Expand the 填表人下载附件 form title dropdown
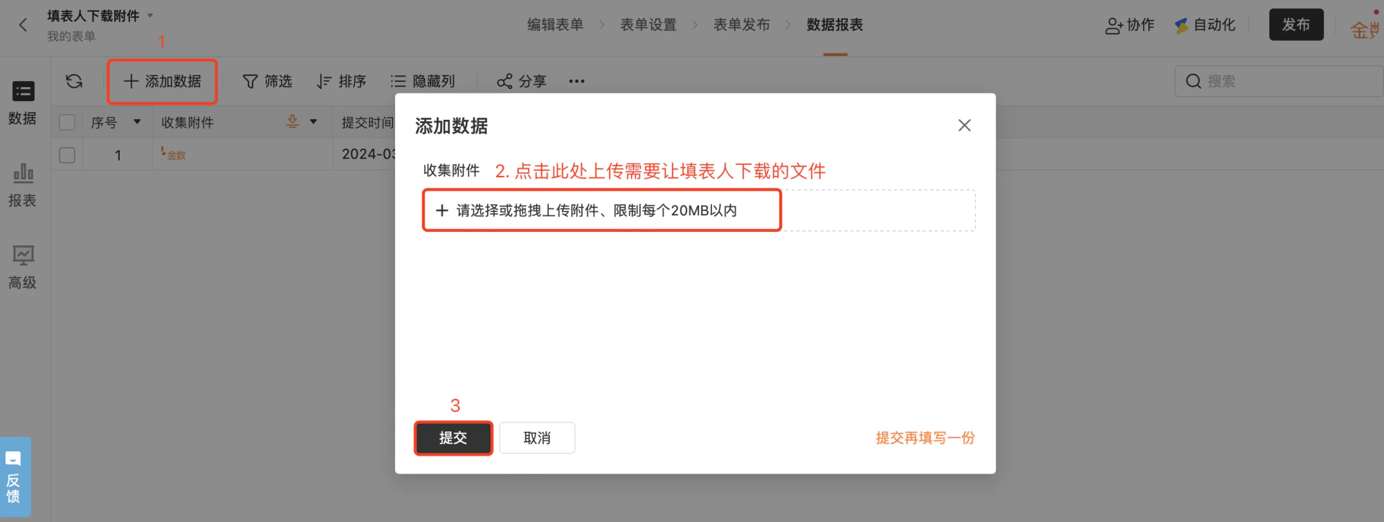This screenshot has width=1384, height=522. click(150, 15)
